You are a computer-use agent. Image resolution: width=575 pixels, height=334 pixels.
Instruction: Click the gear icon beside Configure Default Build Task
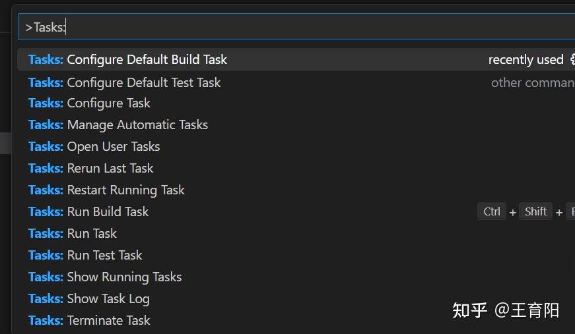572,60
